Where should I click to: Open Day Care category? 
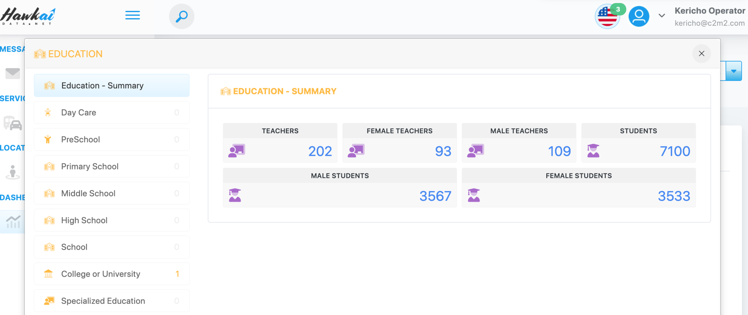[x=112, y=113]
